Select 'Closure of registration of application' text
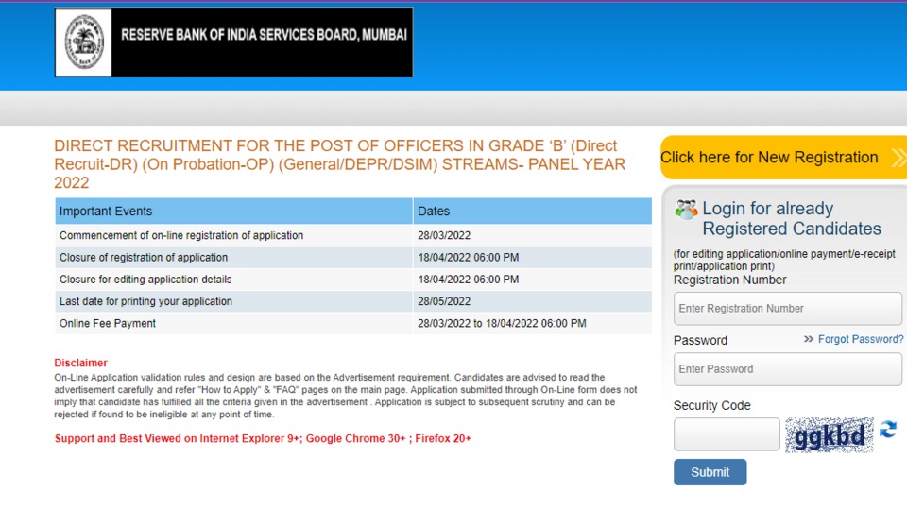Viewport: 907px width, 510px height. (144, 257)
